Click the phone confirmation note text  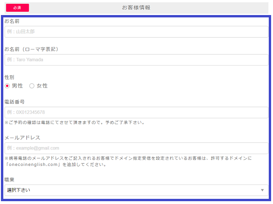pos(75,123)
